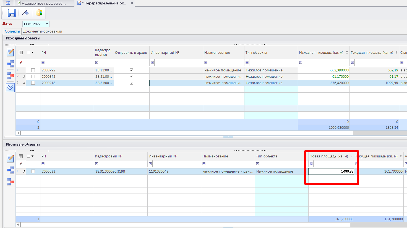The width and height of the screenshot is (407, 228).
Task: Click filter icon under Наименование lower grid
Action: [204, 164]
